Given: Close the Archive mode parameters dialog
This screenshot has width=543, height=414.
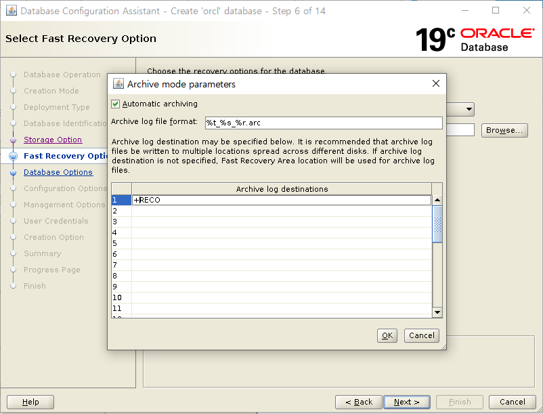Looking at the screenshot, I should tap(436, 83).
